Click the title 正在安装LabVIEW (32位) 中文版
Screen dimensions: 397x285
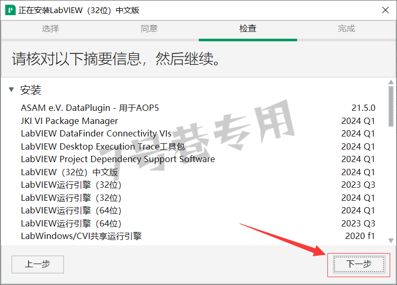pos(79,10)
